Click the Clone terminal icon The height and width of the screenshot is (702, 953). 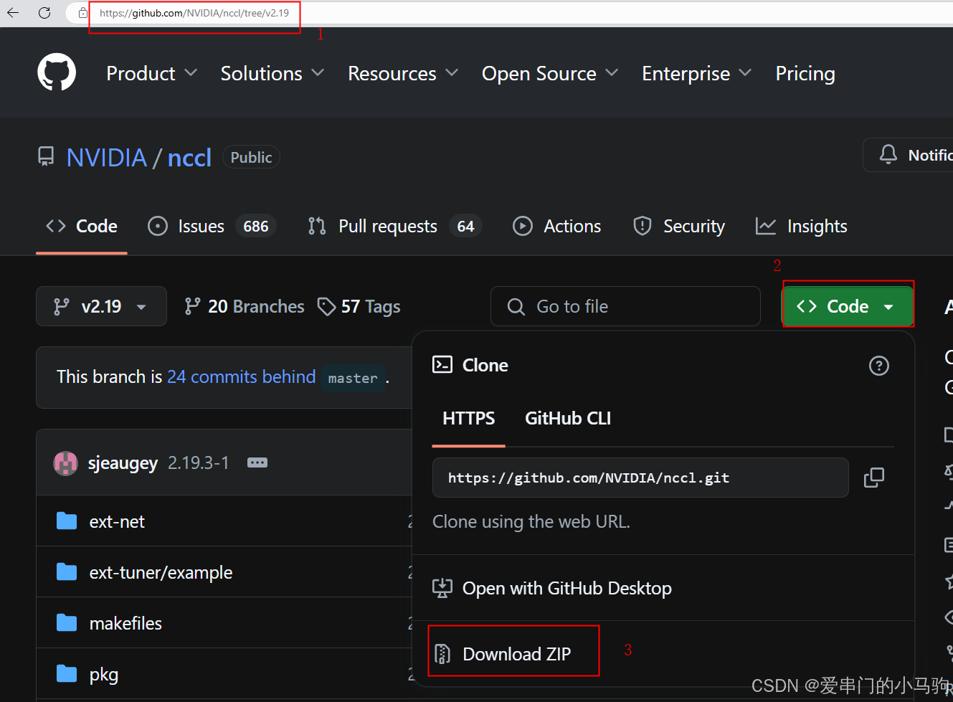[442, 365]
